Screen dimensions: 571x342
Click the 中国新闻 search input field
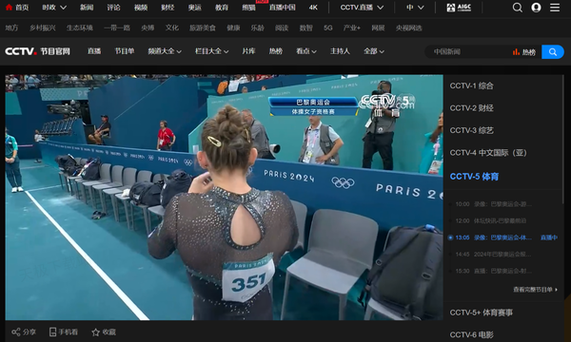470,52
